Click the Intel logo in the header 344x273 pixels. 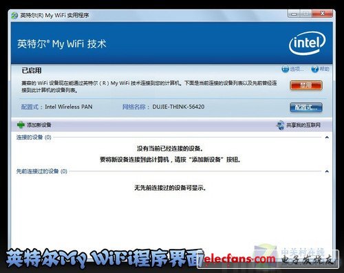tap(308, 43)
